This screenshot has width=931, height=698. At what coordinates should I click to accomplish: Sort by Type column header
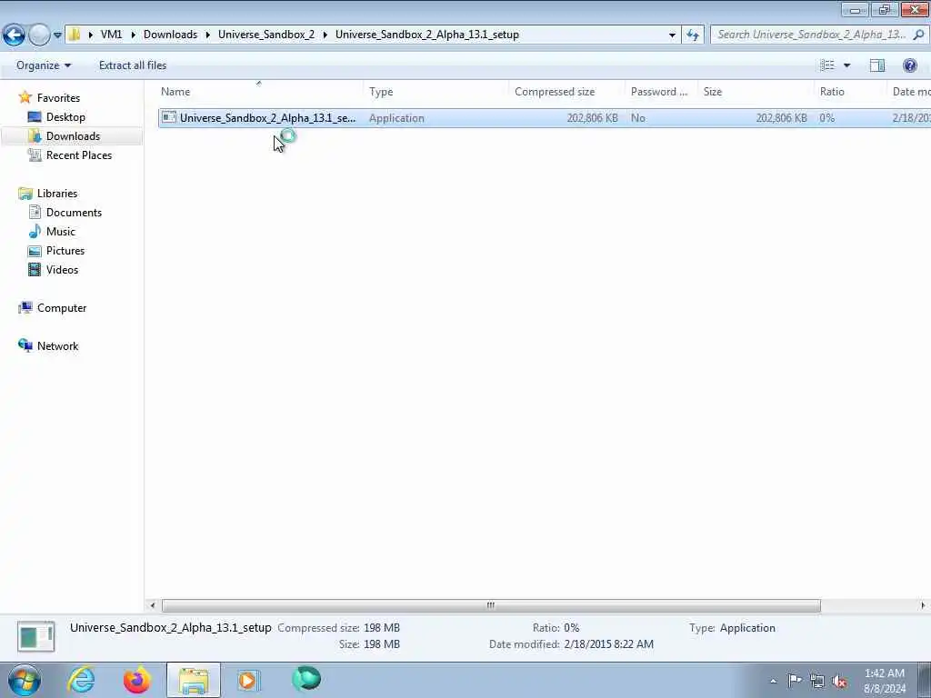(435, 92)
